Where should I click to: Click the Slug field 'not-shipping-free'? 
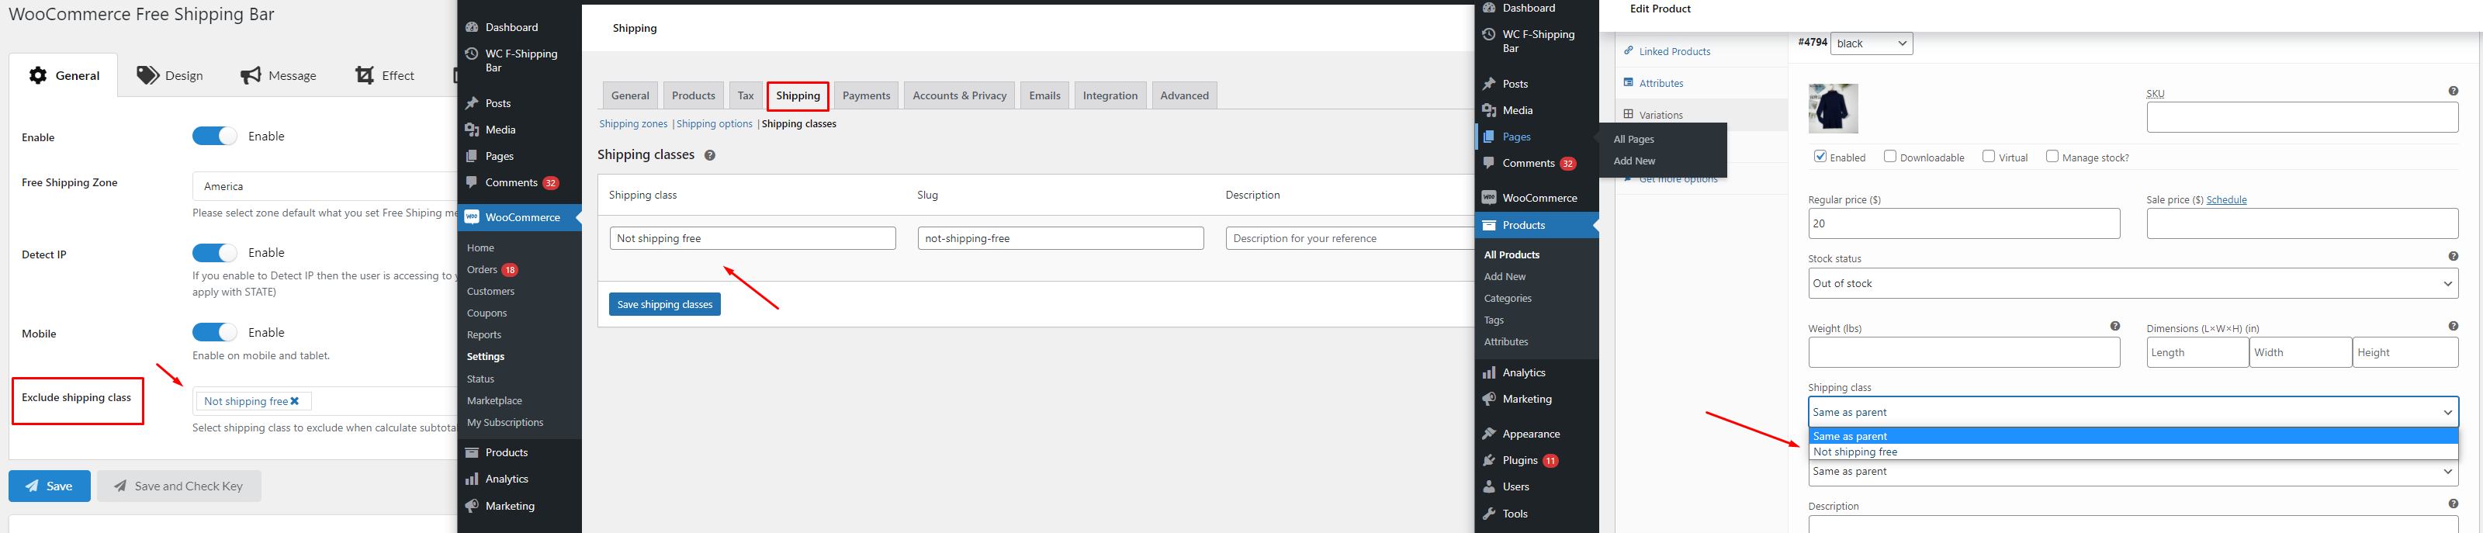point(1060,238)
